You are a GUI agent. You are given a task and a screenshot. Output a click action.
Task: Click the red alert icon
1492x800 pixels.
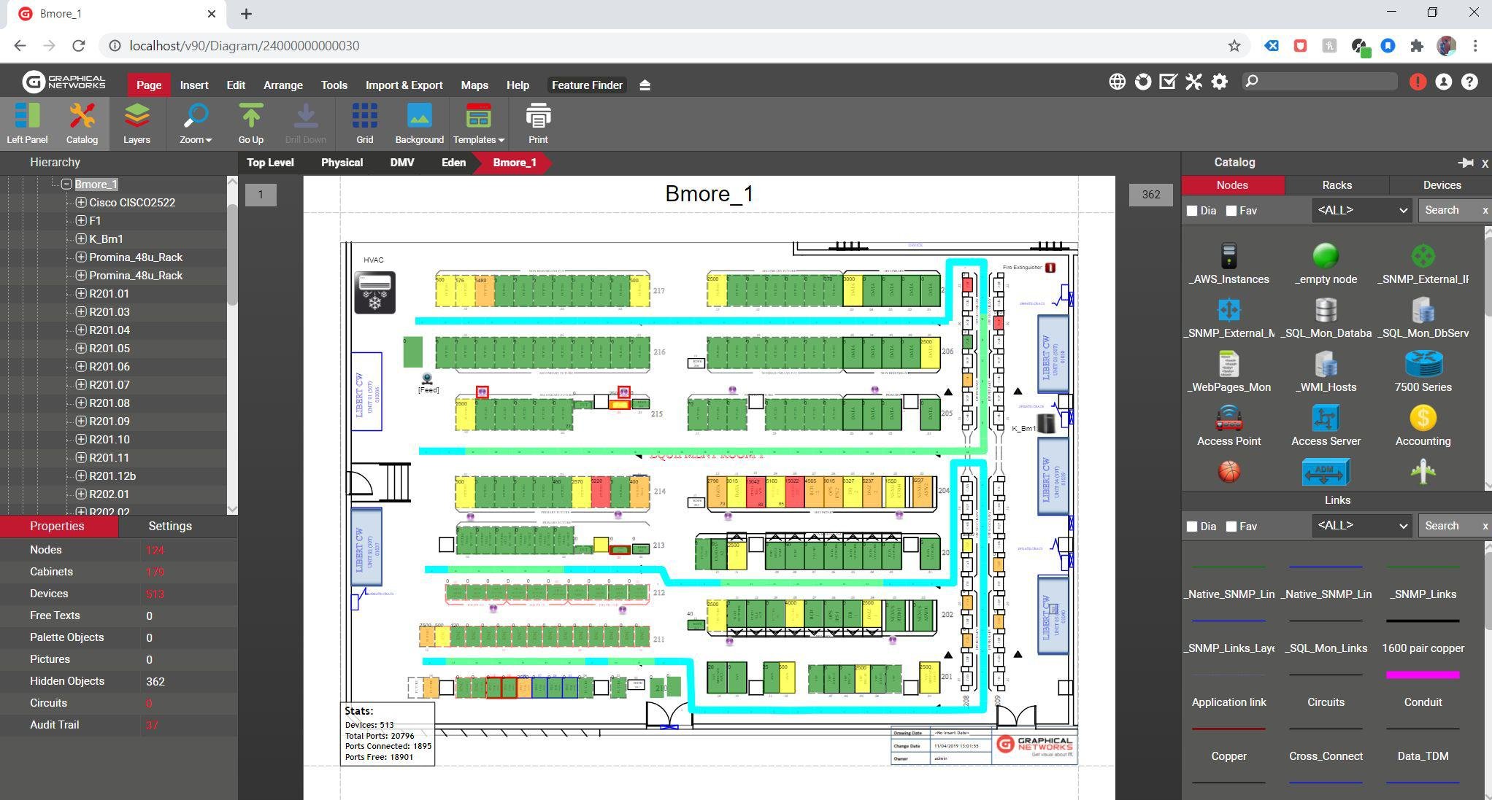(x=1418, y=82)
